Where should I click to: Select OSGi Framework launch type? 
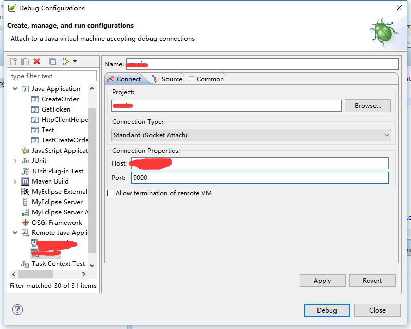pyautogui.click(x=57, y=223)
